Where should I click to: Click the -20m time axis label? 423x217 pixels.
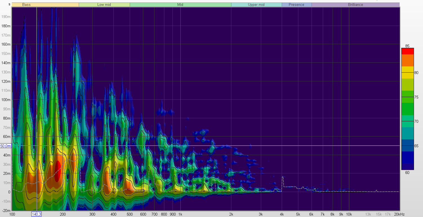pos(6,211)
